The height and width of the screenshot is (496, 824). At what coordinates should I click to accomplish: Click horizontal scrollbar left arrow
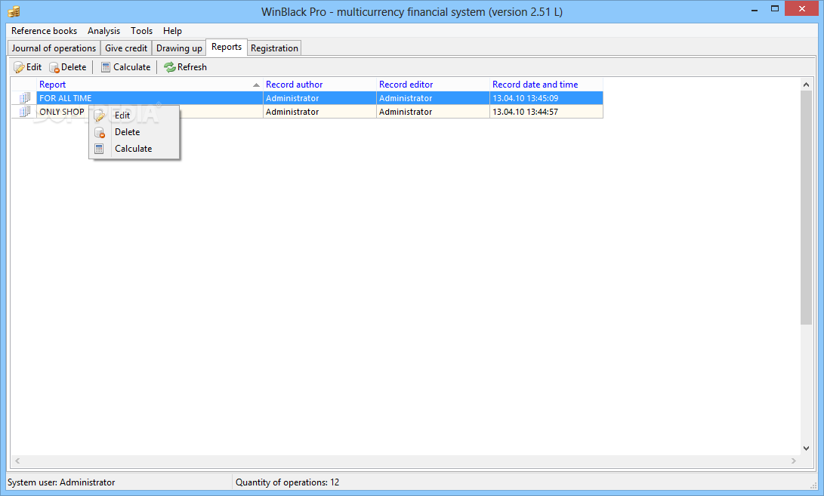tap(17, 461)
